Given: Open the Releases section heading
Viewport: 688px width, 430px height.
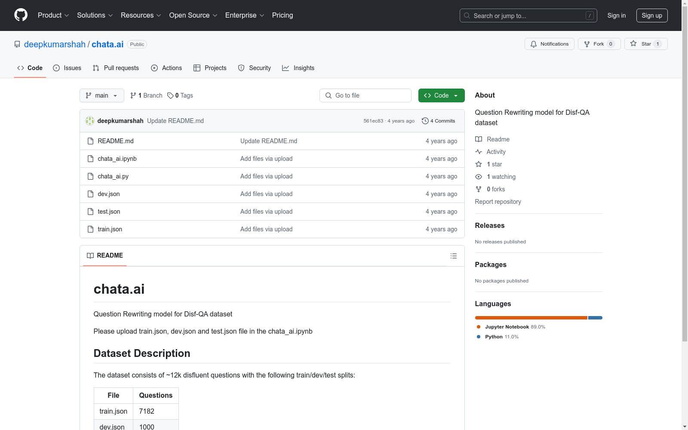Looking at the screenshot, I should 490,225.
